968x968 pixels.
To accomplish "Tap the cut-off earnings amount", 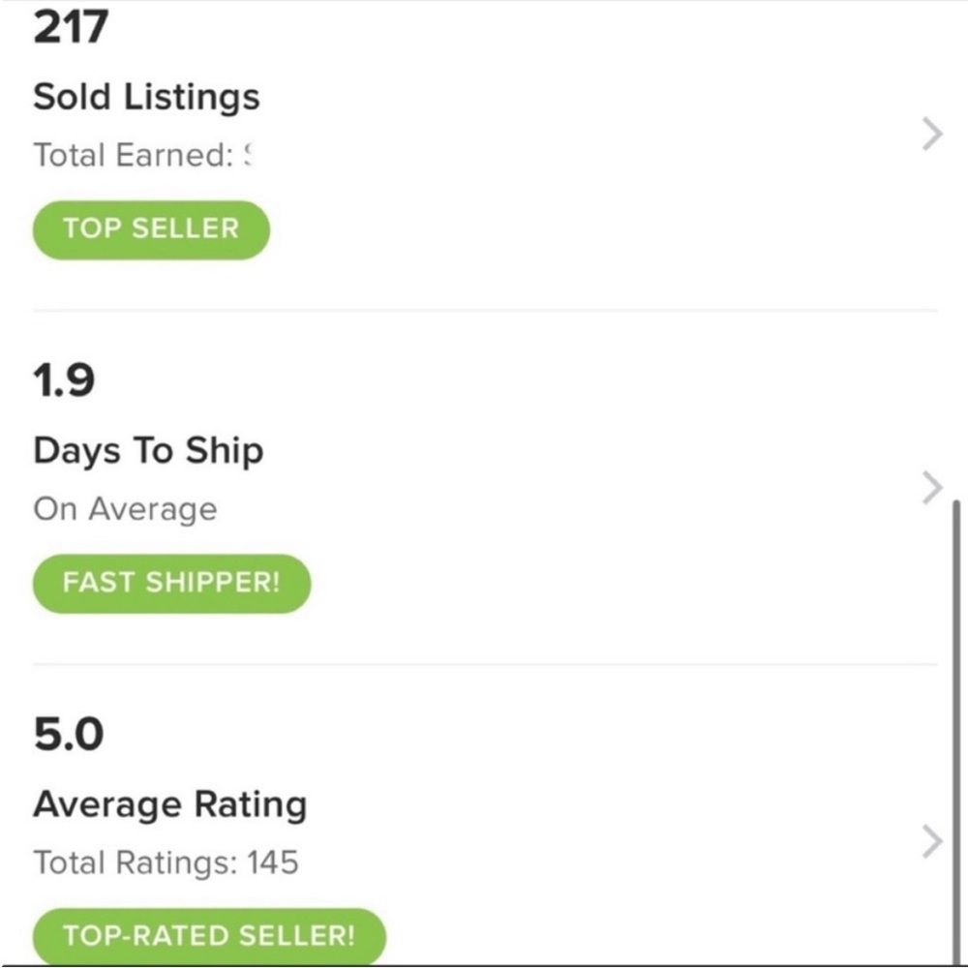I will point(248,155).
